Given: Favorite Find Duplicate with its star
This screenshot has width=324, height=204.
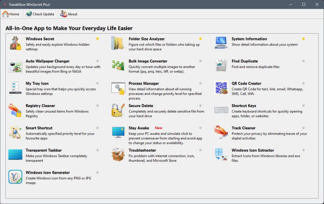Looking at the screenshot, I should pos(303,61).
